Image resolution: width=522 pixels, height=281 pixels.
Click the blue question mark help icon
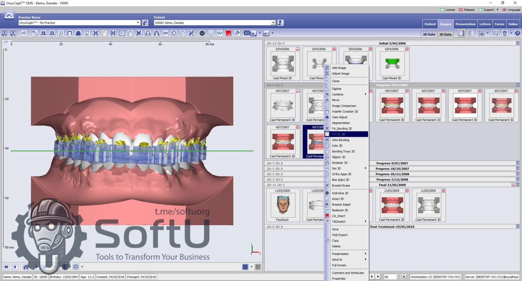(517, 34)
